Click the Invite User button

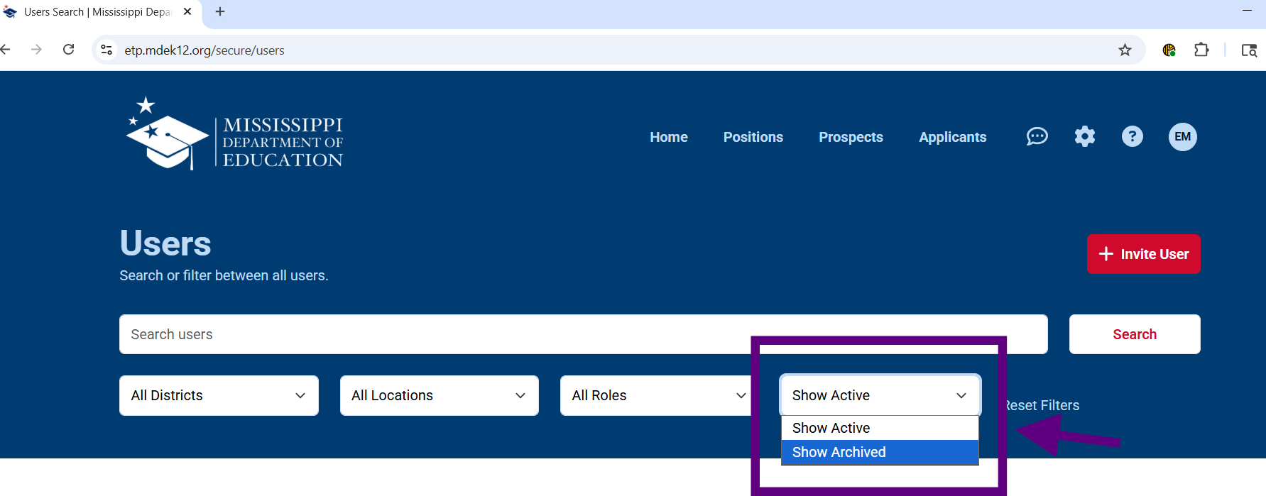(1143, 254)
